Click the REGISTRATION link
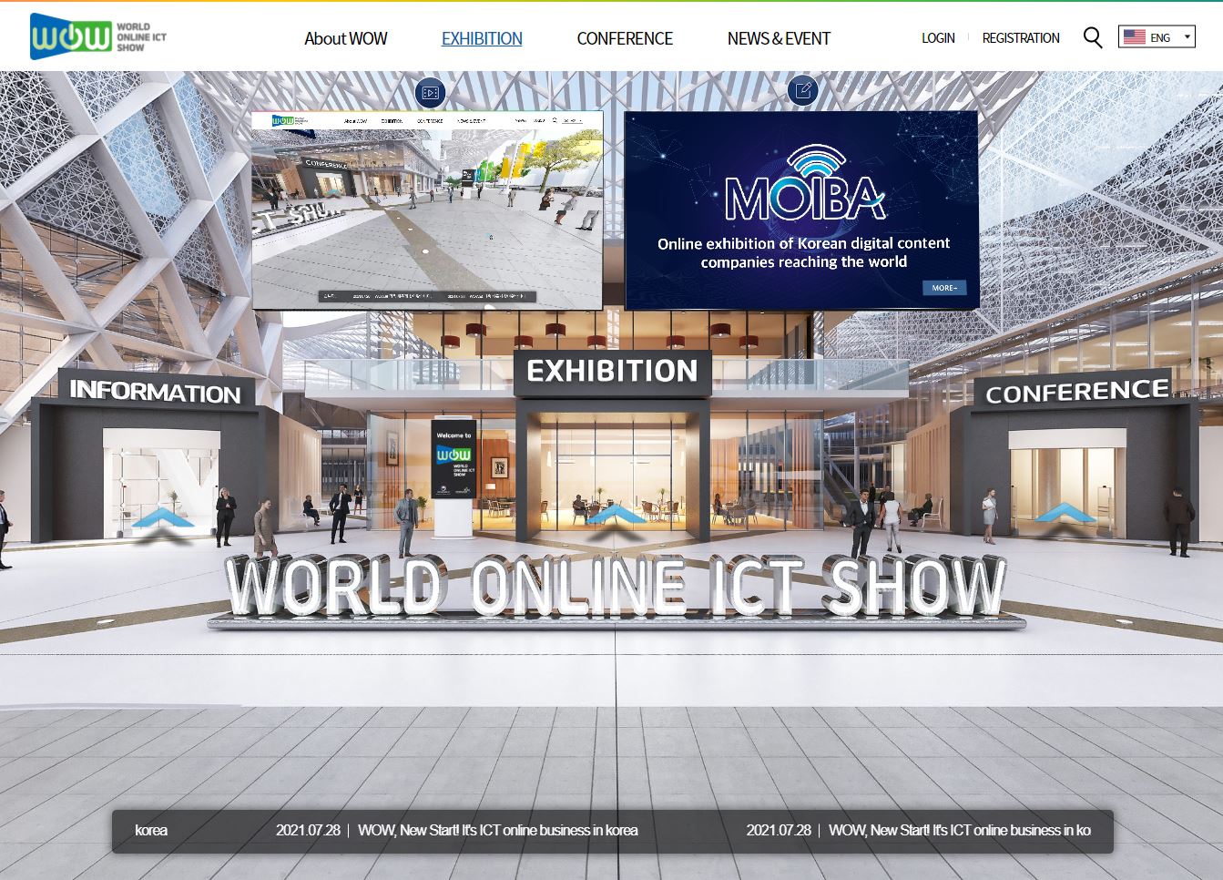This screenshot has width=1223, height=880. pyautogui.click(x=1021, y=38)
